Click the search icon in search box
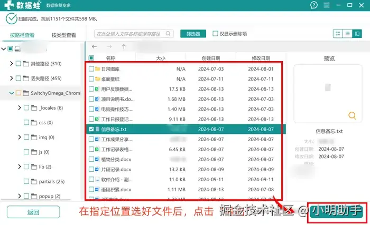This screenshot has height=225, width=370. click(168, 34)
